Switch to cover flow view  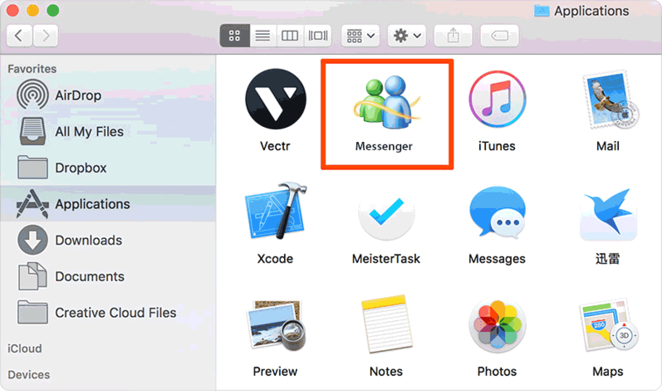point(318,35)
